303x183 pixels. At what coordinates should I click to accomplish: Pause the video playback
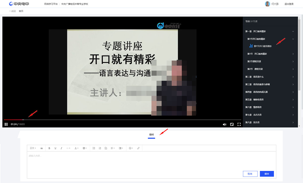click(x=6, y=124)
